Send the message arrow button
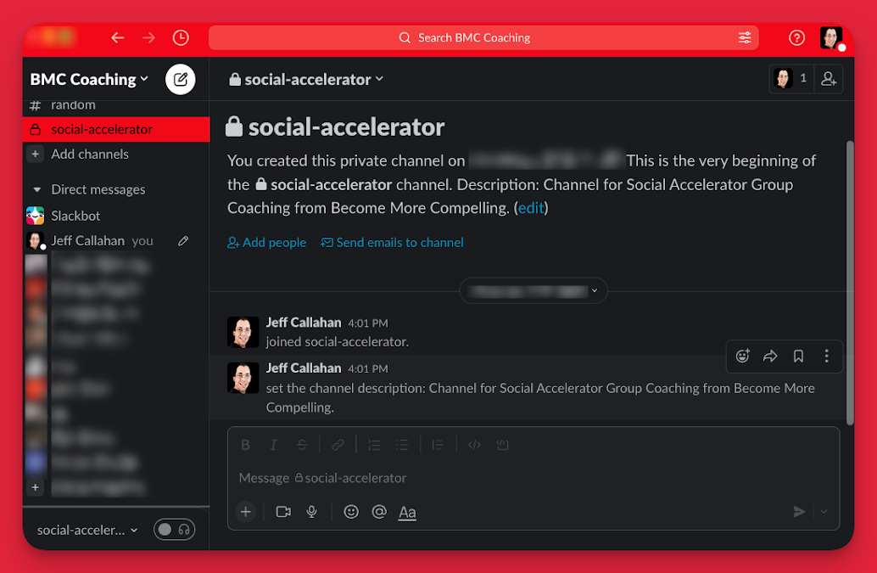The width and height of the screenshot is (877, 573). click(x=799, y=511)
